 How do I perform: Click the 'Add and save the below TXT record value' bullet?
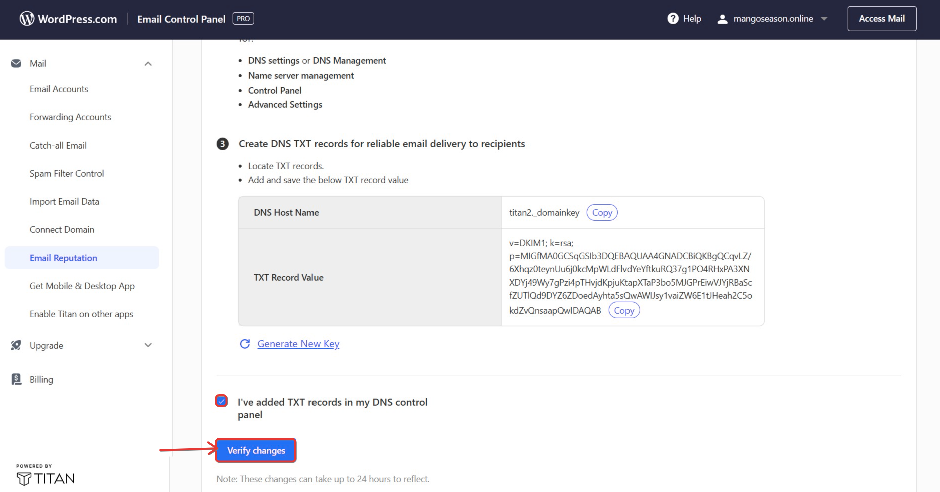click(x=328, y=180)
